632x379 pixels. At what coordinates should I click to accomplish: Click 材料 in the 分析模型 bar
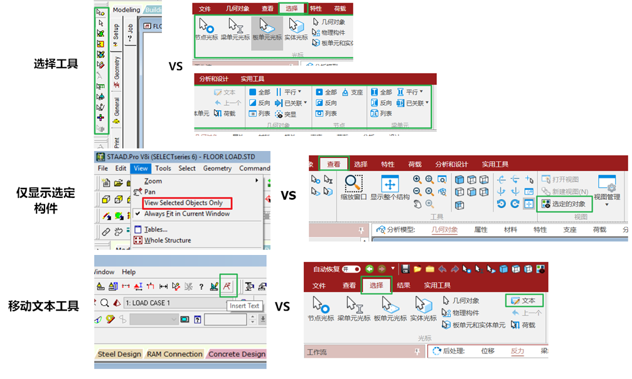click(x=510, y=229)
